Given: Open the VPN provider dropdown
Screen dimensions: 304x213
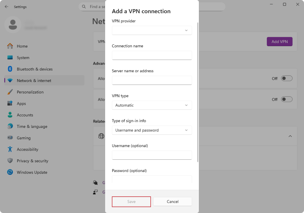Looking at the screenshot, I should pyautogui.click(x=152, y=30).
